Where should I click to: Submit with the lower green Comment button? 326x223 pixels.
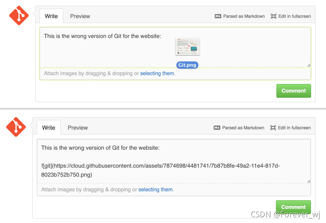[293, 207]
